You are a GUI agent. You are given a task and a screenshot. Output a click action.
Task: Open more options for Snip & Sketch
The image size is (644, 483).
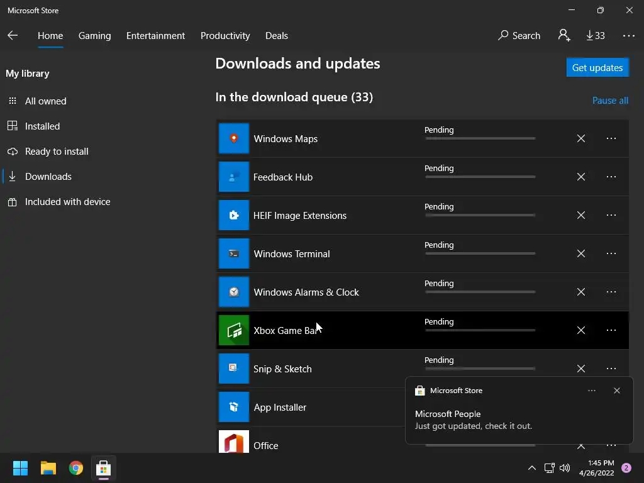tap(611, 369)
